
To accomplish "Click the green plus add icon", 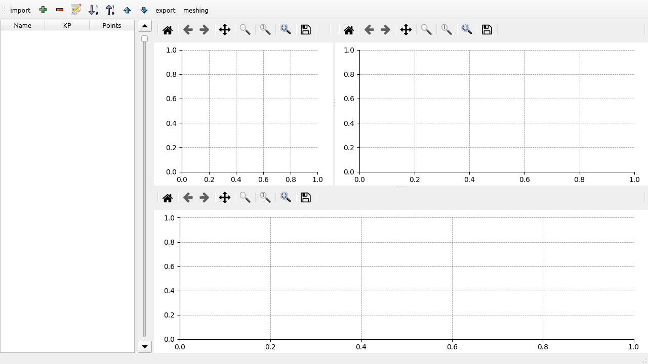I will (x=43, y=10).
